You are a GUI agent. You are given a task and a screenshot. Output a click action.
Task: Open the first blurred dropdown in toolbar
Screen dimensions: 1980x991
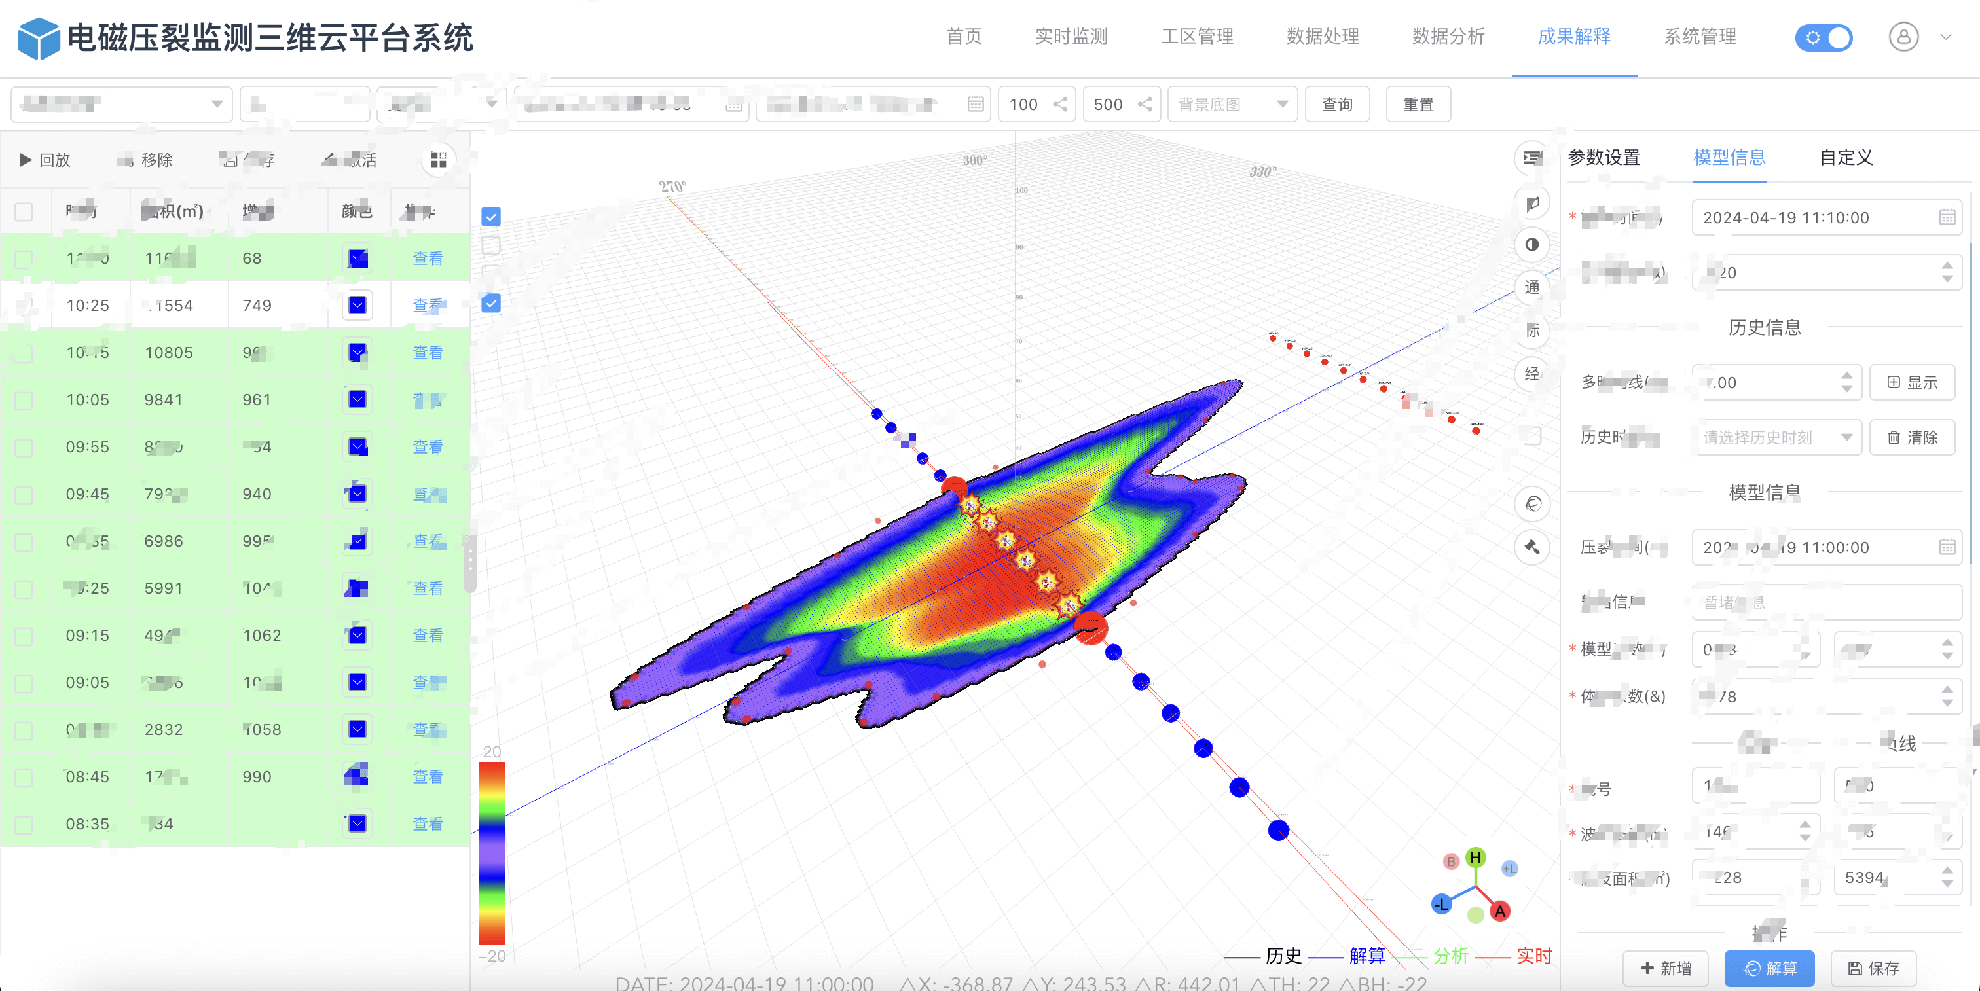[x=121, y=103]
